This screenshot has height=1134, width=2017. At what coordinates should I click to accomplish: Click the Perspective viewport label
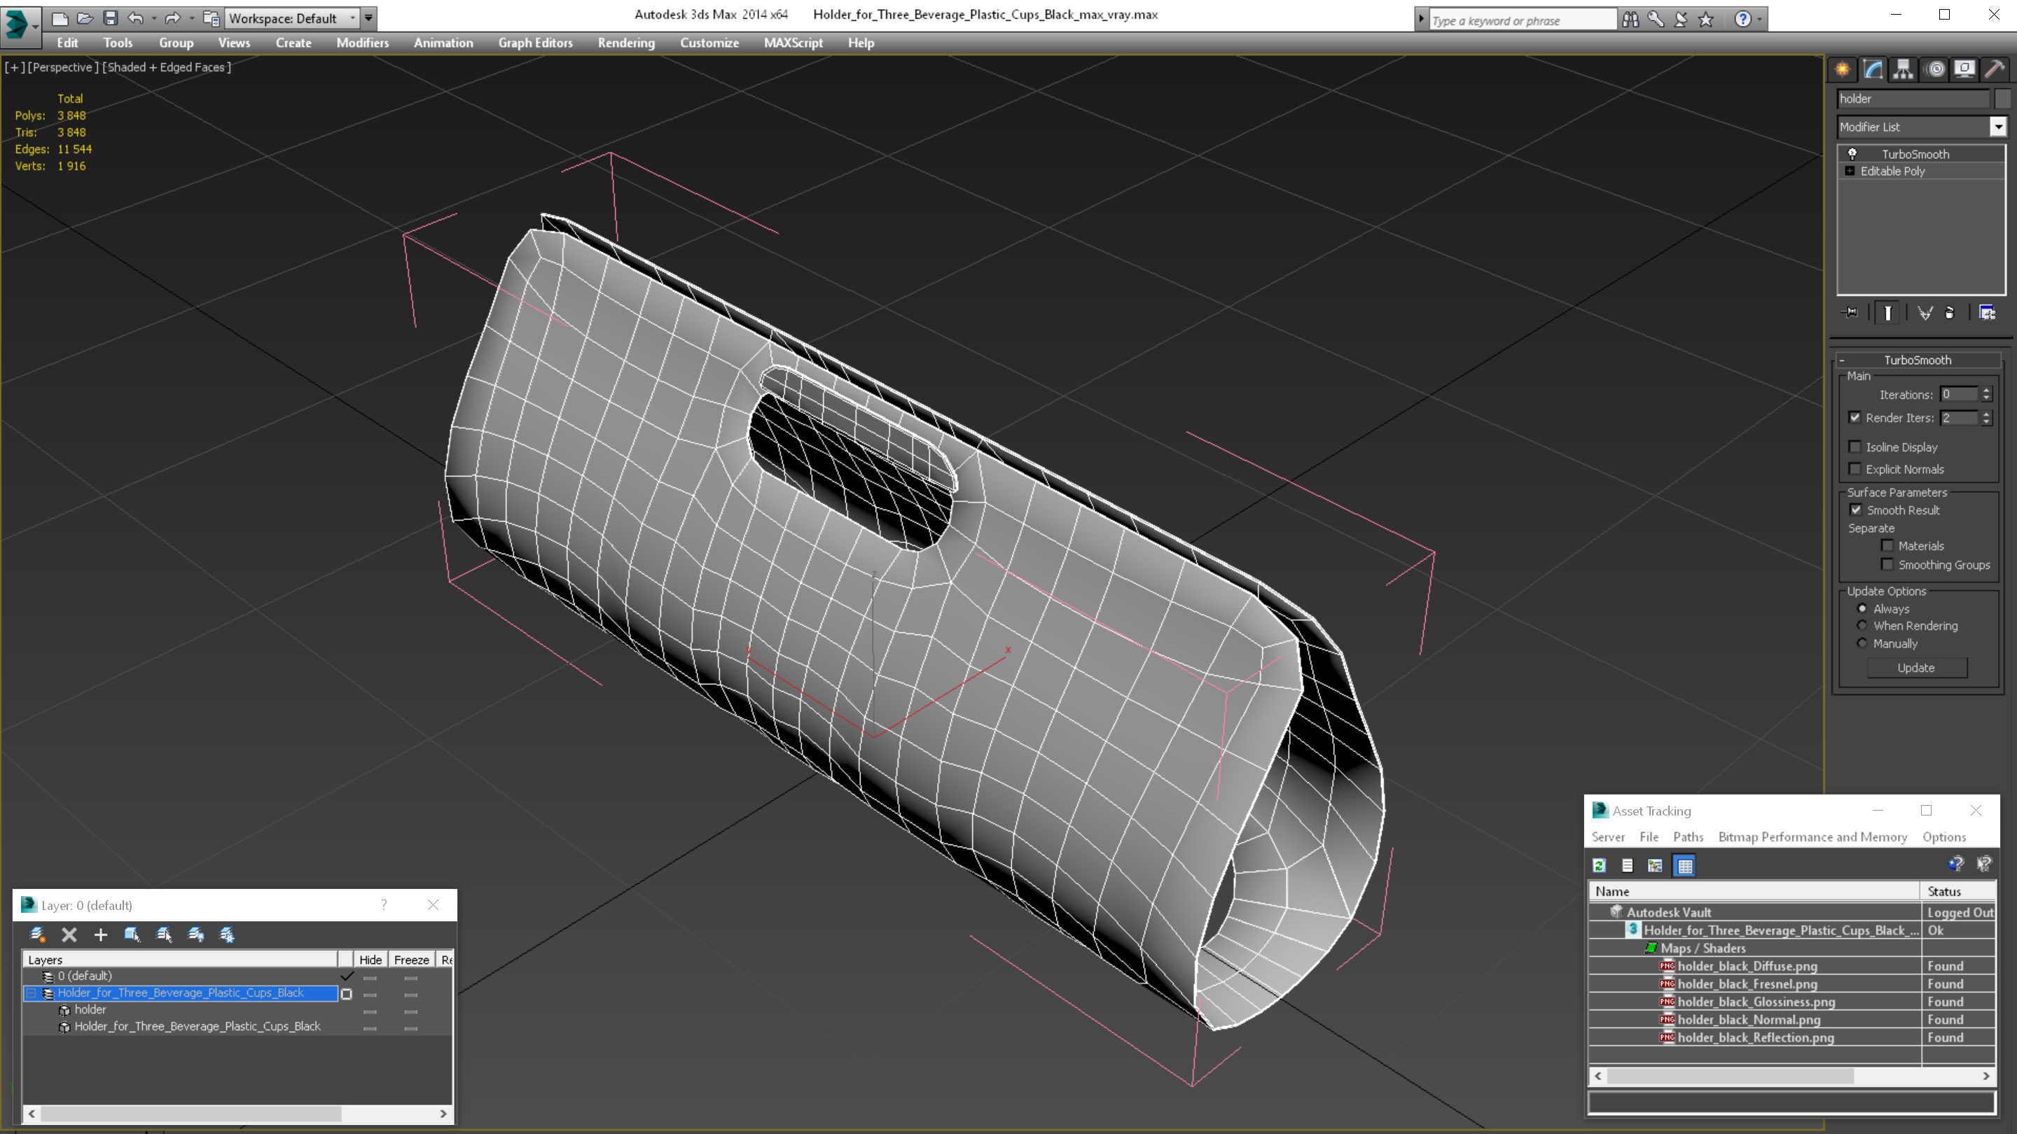(x=64, y=67)
